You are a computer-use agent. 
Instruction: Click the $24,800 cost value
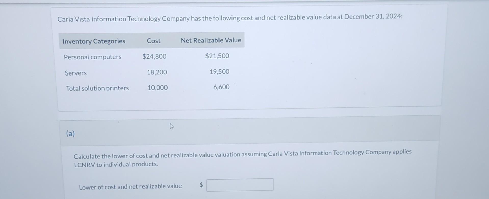tap(154, 56)
